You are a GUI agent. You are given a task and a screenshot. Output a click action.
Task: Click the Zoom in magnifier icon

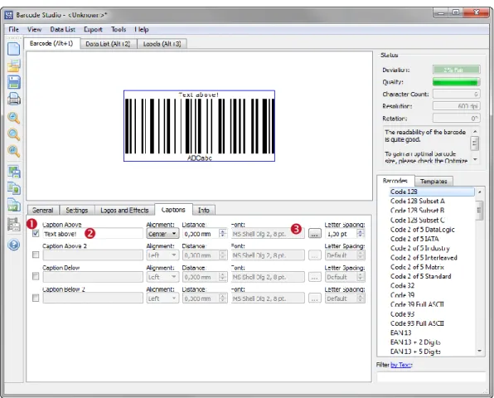[x=13, y=118]
